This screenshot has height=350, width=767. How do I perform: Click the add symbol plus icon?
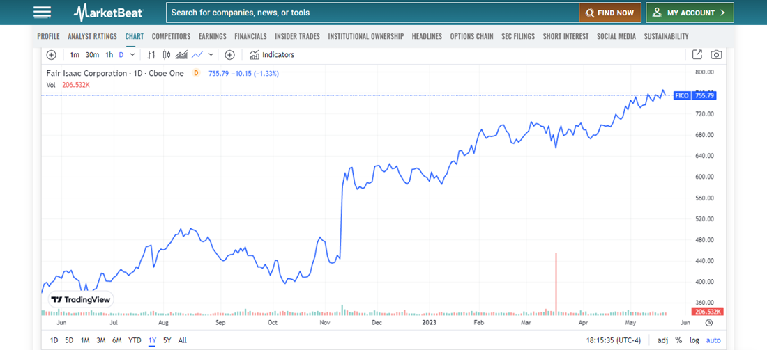(51, 55)
